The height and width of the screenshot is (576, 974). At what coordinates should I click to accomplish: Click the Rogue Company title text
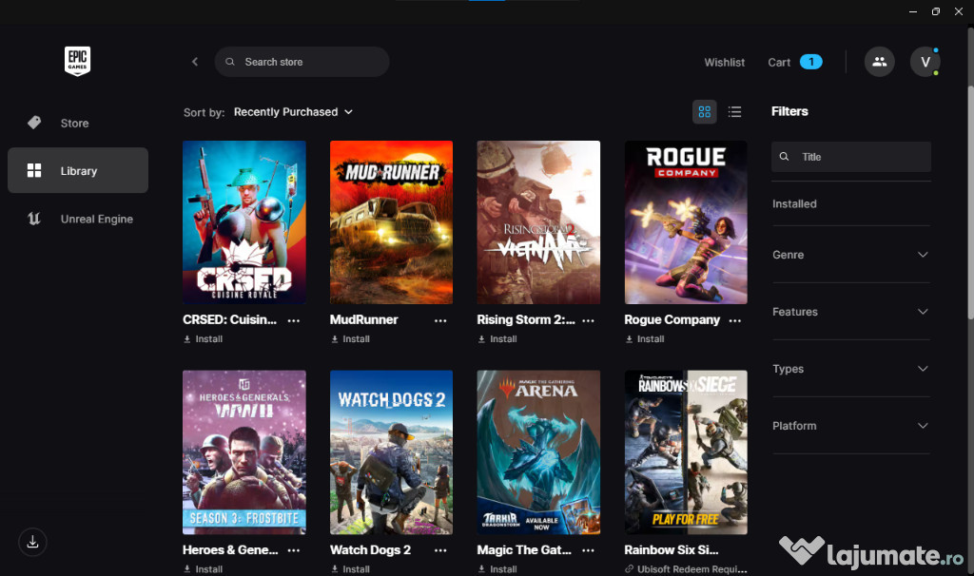pos(672,319)
